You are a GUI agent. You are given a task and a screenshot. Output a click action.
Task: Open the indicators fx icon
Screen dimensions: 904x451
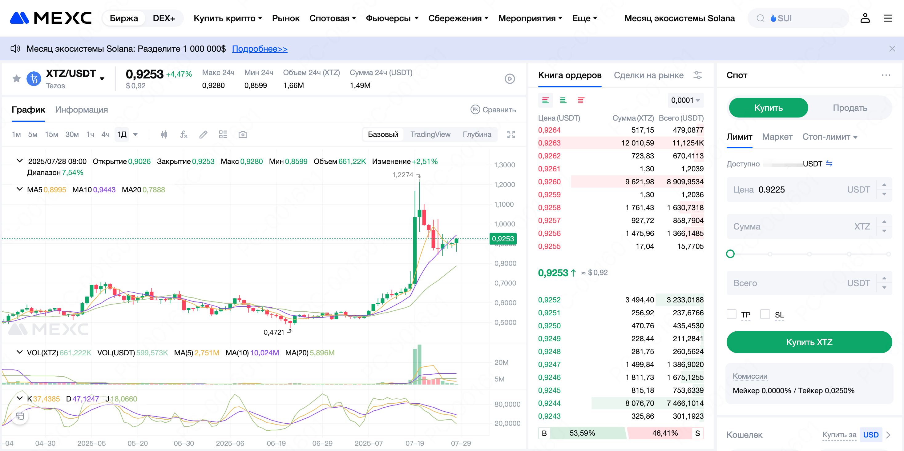click(x=184, y=134)
